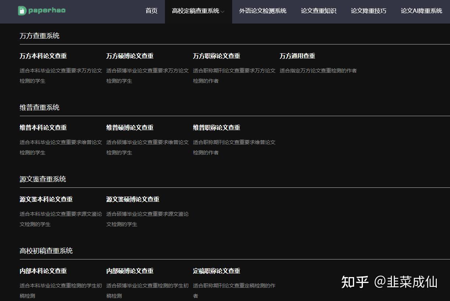
Task: Choose 万方通用查重
Action: click(298, 56)
